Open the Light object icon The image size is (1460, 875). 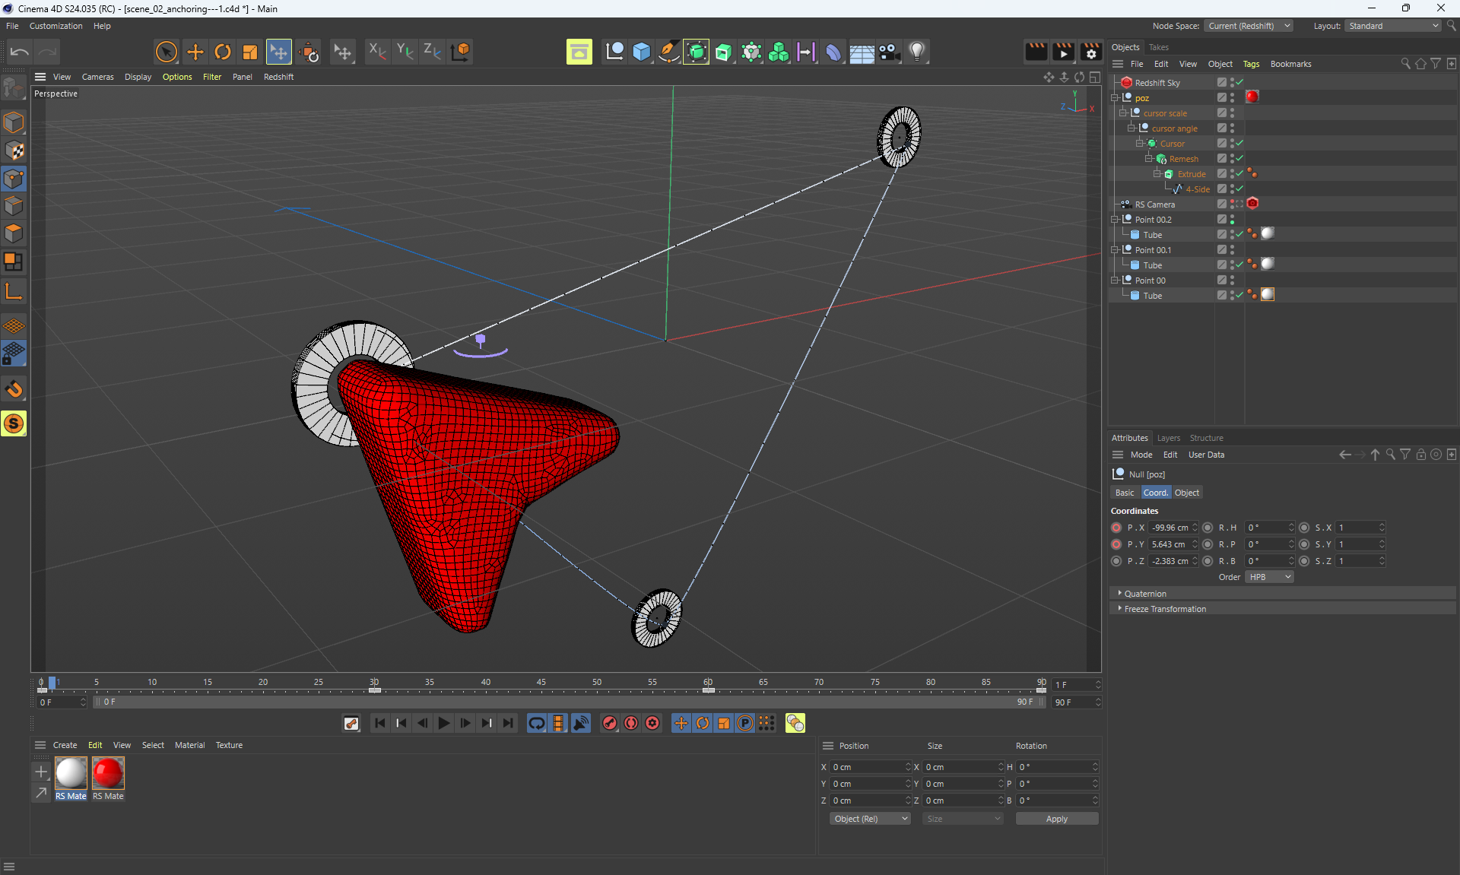click(x=917, y=52)
